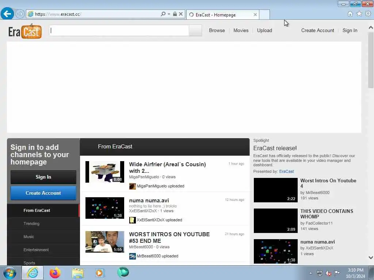Open the Wide Airfrier video thumbnail
Screen dimensions: 374x280
click(x=105, y=172)
